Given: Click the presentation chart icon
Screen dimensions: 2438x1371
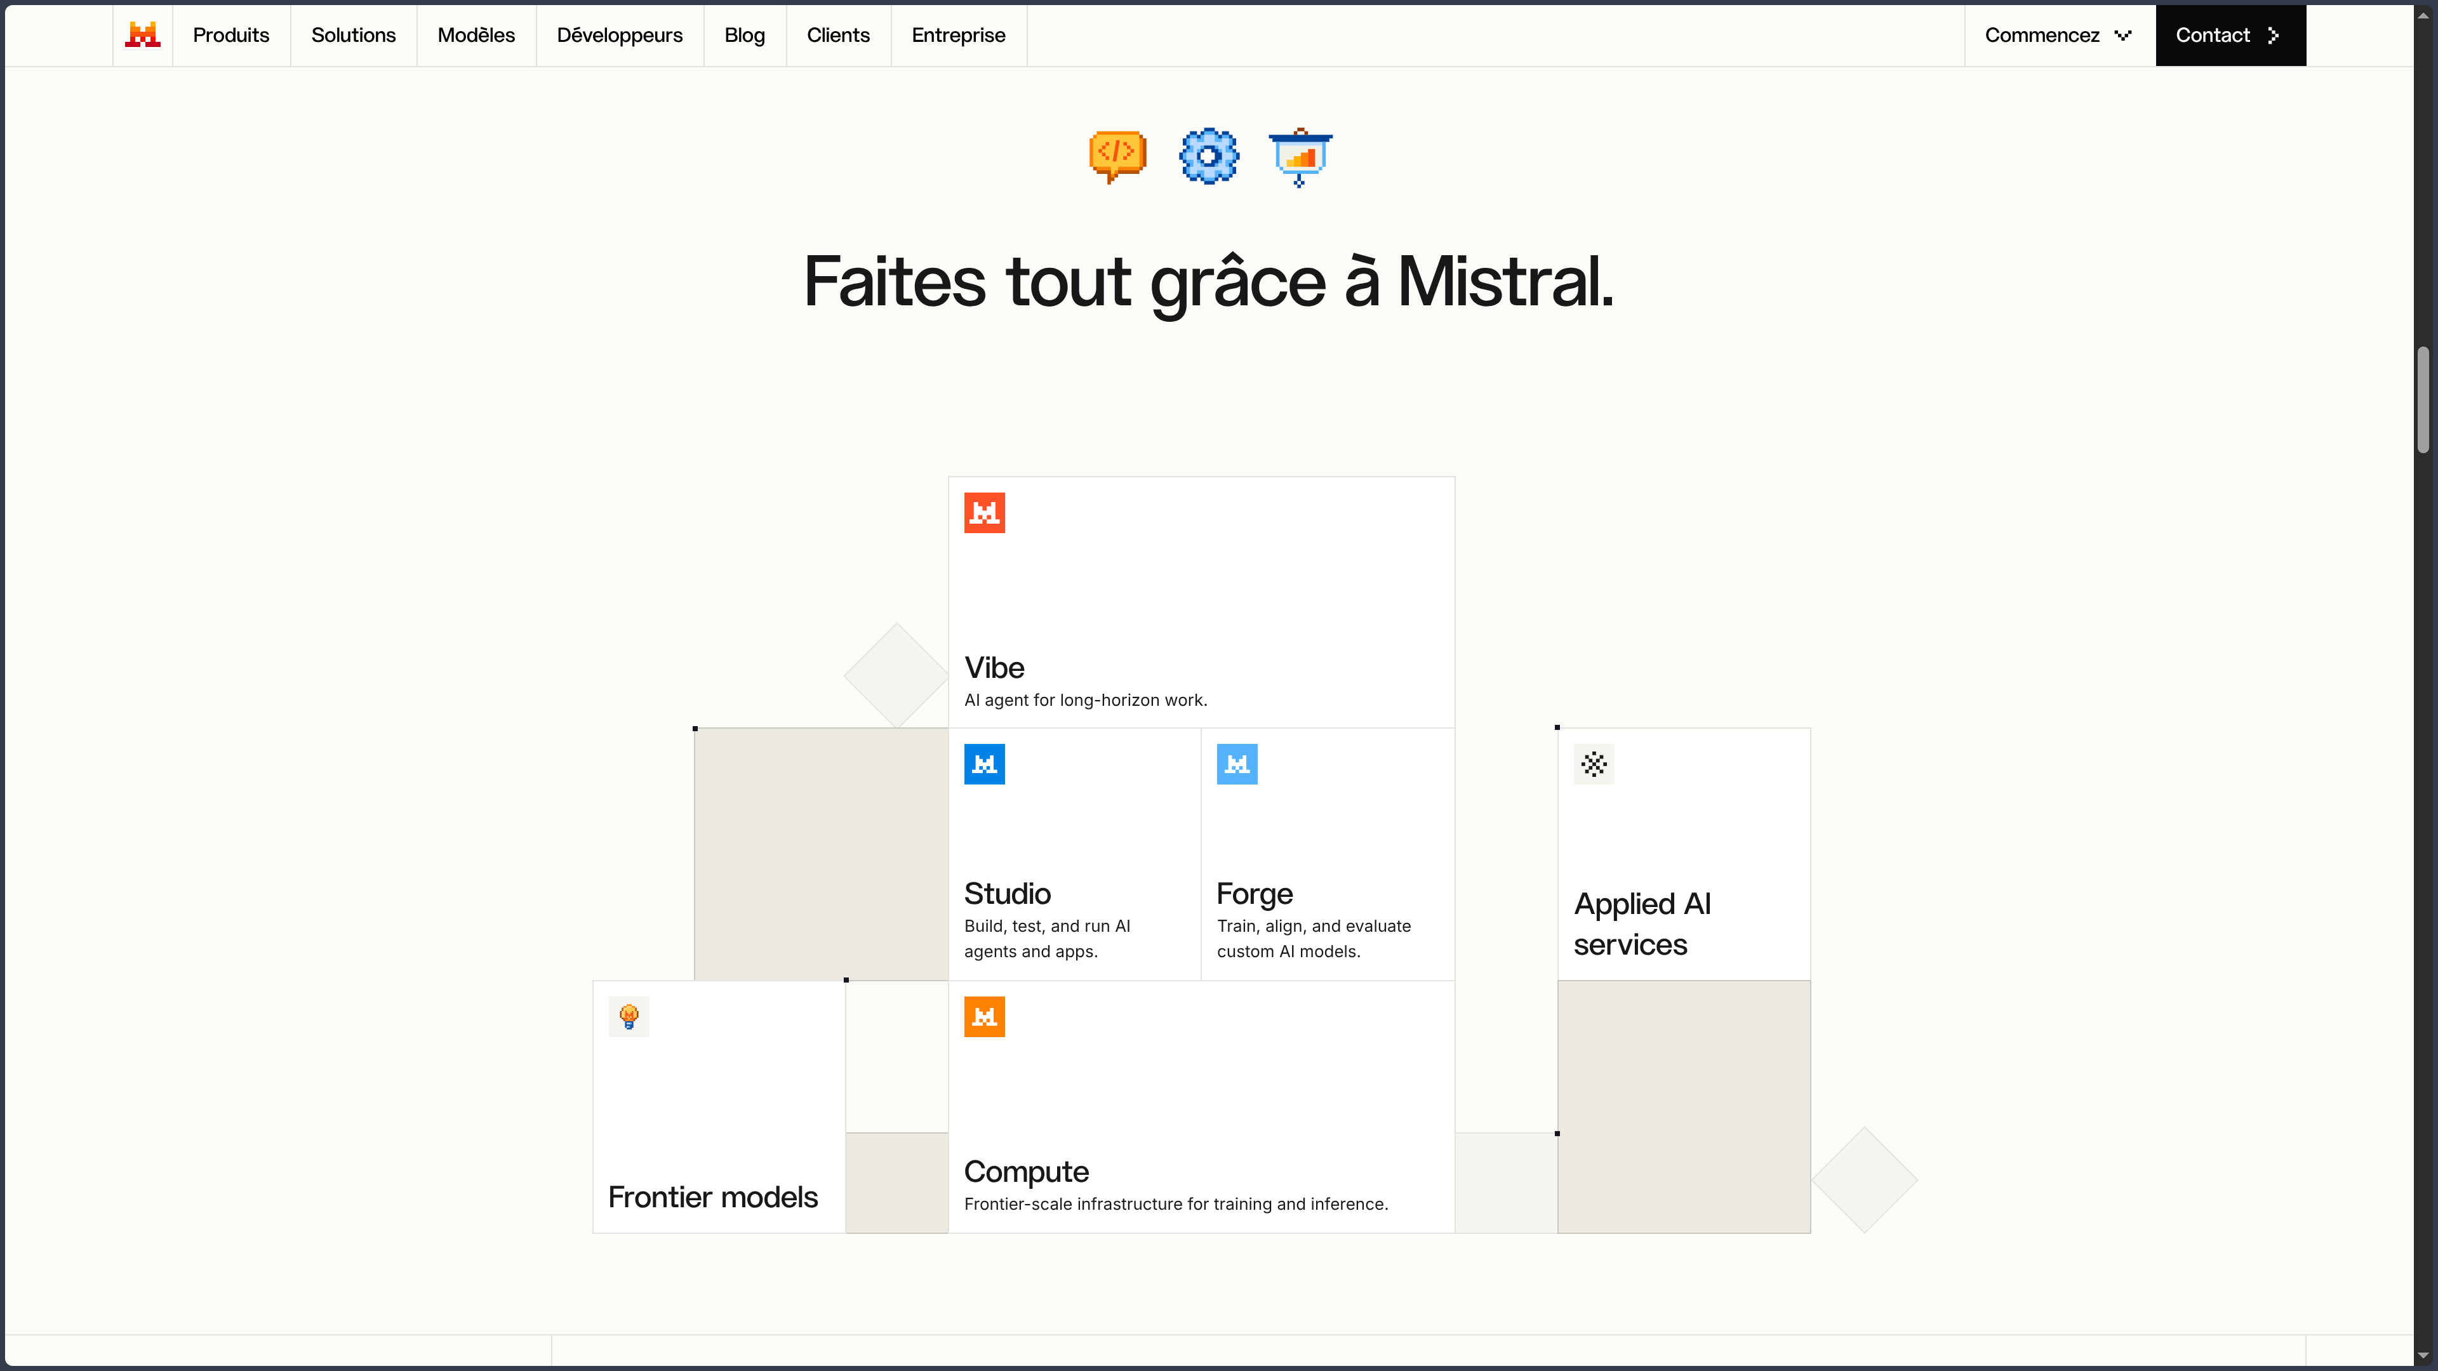Looking at the screenshot, I should pos(1300,157).
